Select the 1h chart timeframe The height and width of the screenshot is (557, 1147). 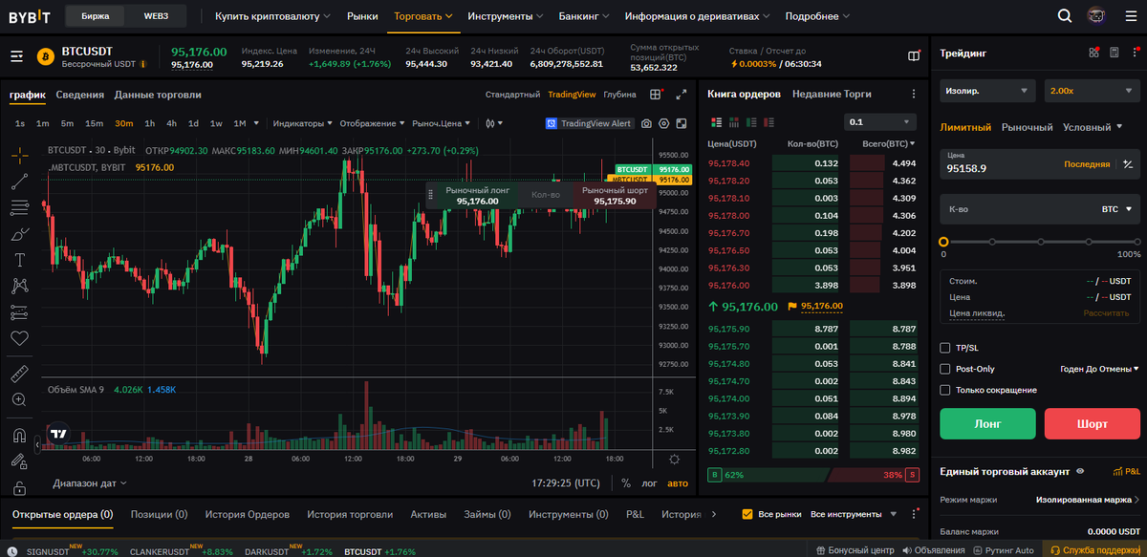pyautogui.click(x=149, y=123)
